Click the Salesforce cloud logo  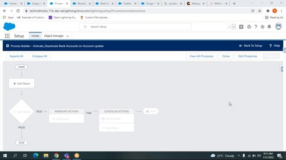point(9,27)
